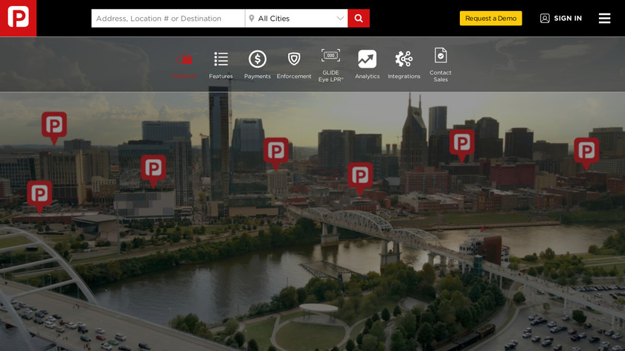Image resolution: width=625 pixels, height=351 pixels.
Task: Click the SIGN IN link
Action: click(x=561, y=19)
